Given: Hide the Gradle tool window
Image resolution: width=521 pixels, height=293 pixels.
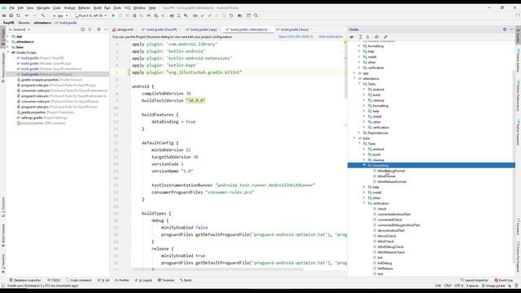Looking at the screenshot, I should coord(512,29).
